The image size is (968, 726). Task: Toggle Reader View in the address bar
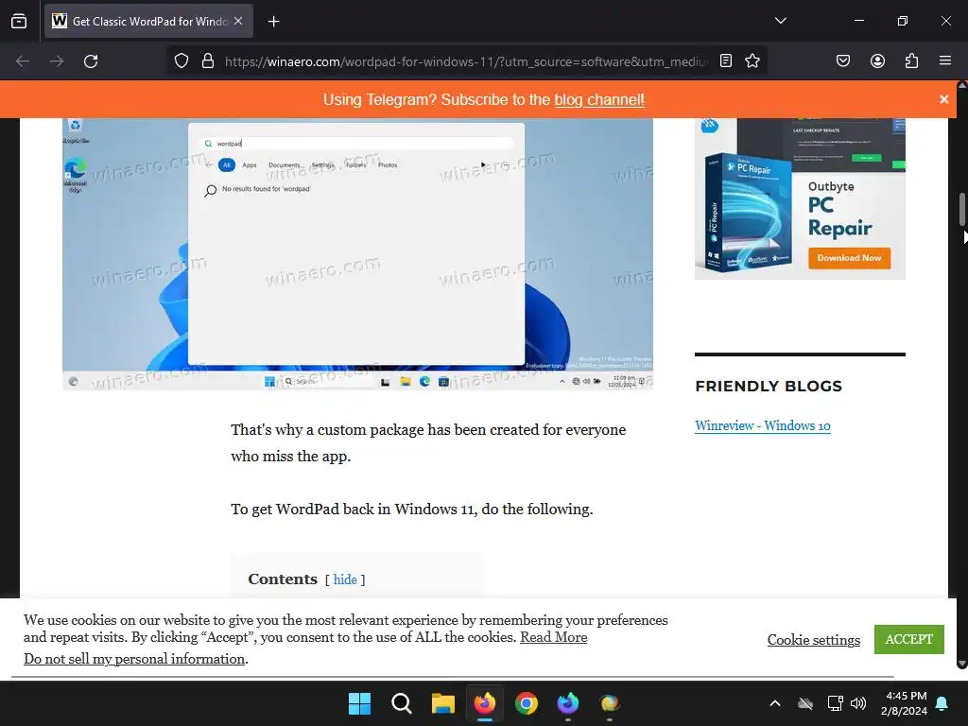[x=726, y=61]
